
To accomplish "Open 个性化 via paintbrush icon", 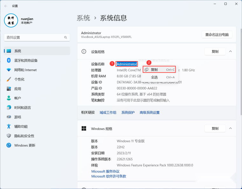I will coord(9,79).
